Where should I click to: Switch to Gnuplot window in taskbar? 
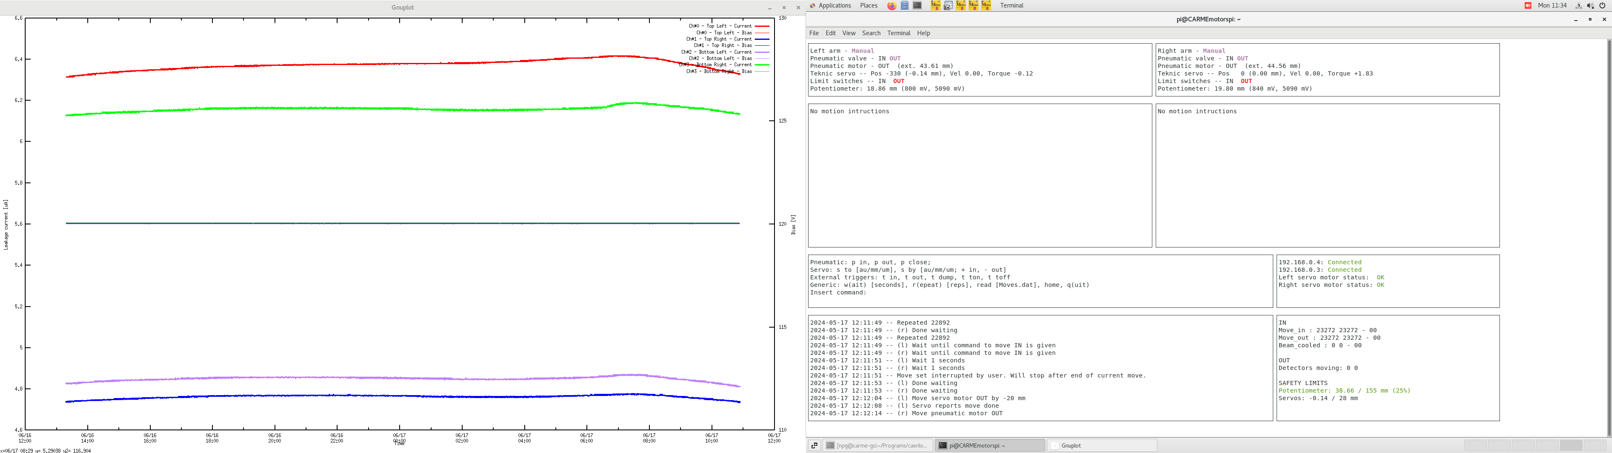coord(1102,445)
